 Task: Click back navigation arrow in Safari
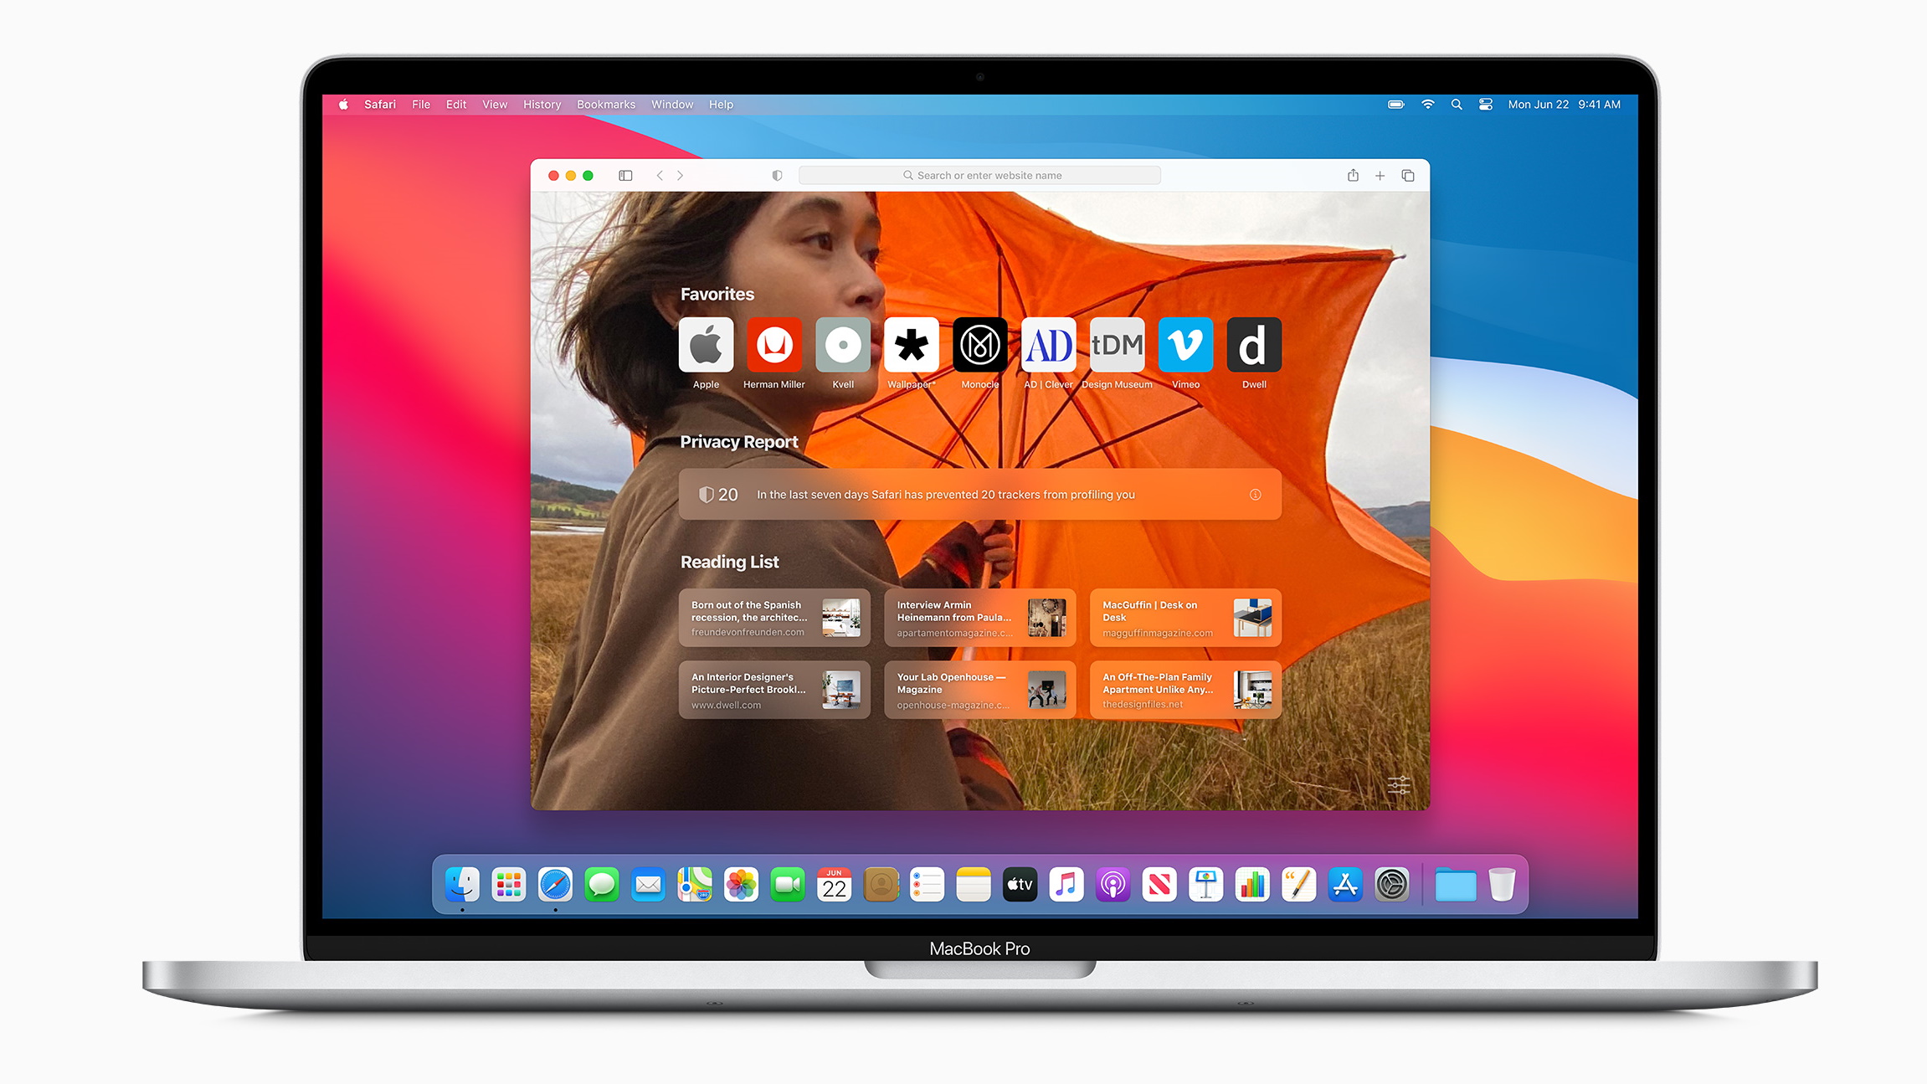(x=656, y=175)
